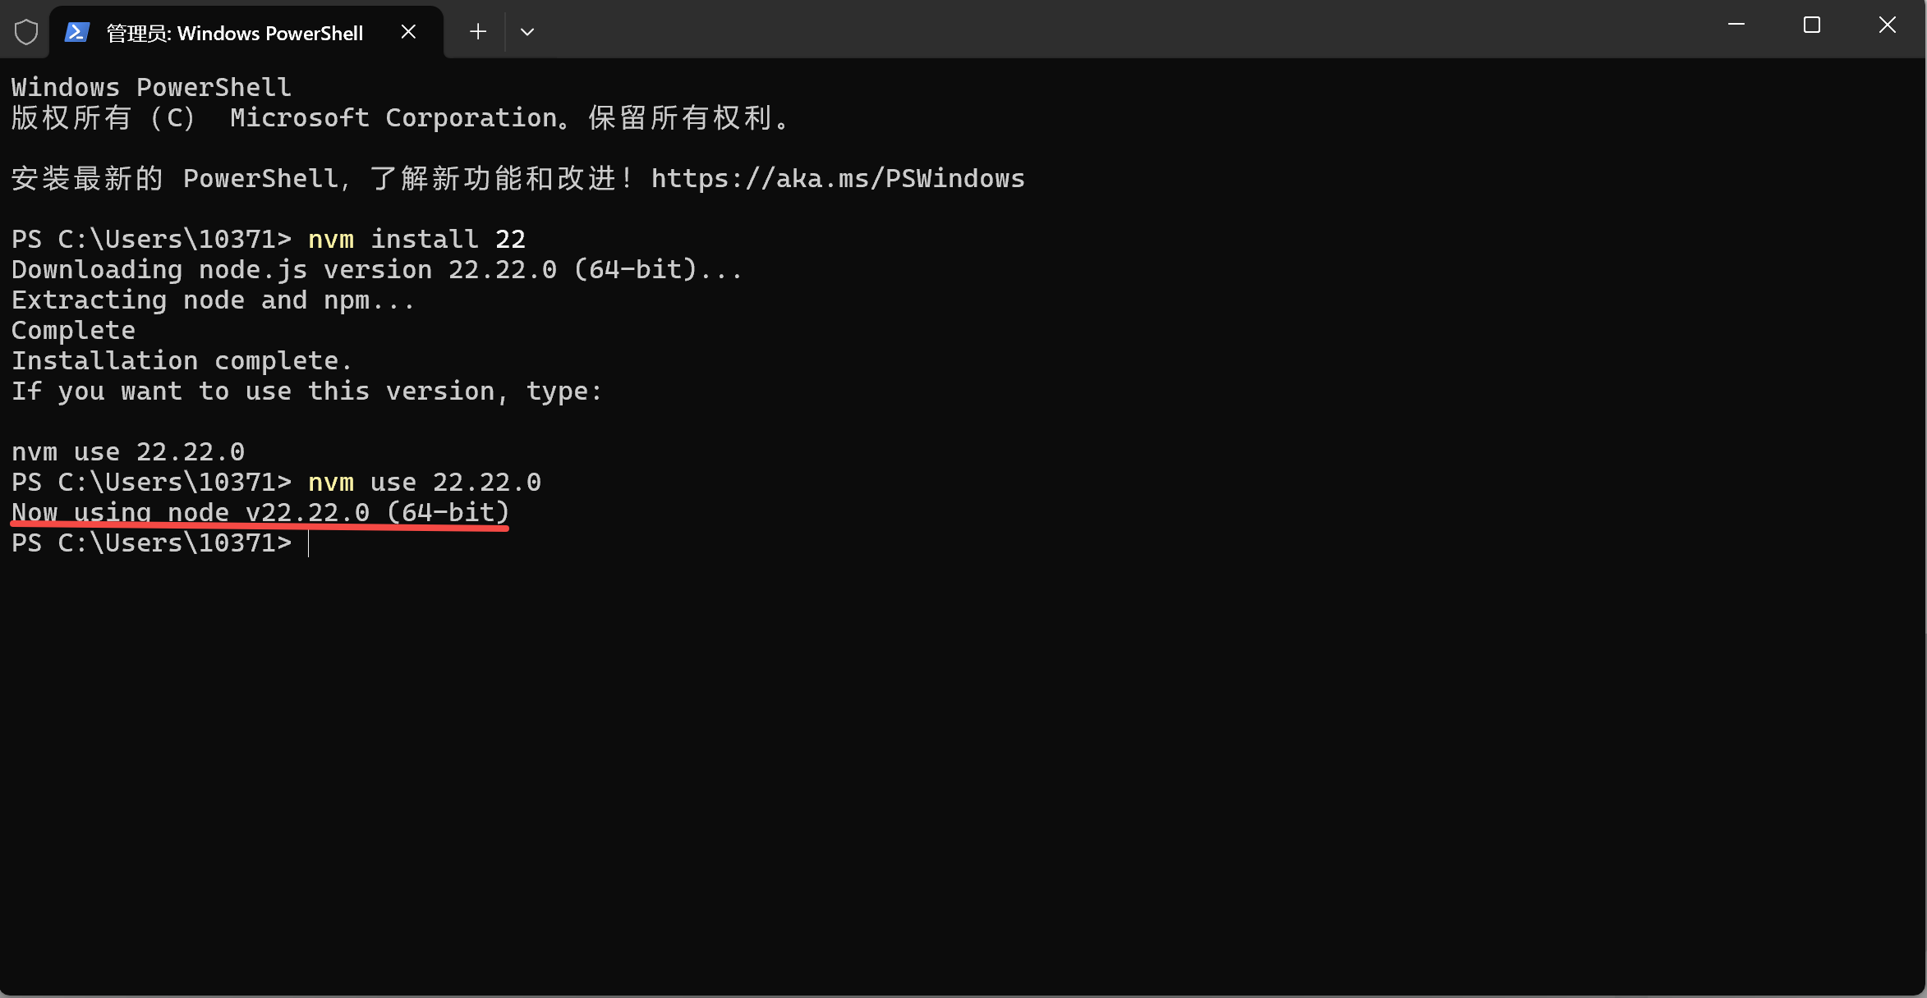Click the 'Windows PowerShell' header text
The image size is (1927, 998).
click(x=150, y=86)
